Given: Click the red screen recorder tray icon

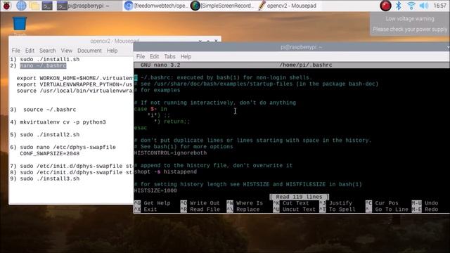Looking at the screenshot, I should 385,6.
